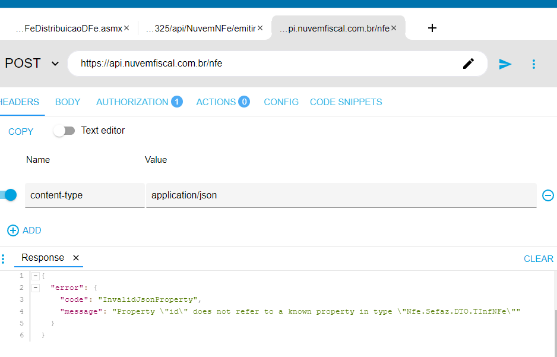Image resolution: width=557 pixels, height=357 pixels.
Task: Collapse the root JSON object in response
Action: [x=36, y=276]
